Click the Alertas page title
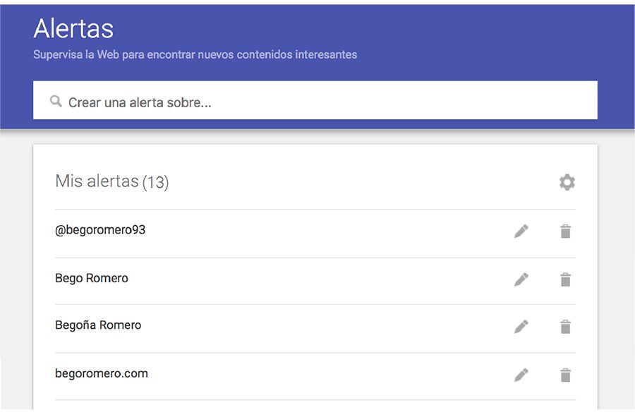Screen dimensions: 635x417 click(73, 29)
